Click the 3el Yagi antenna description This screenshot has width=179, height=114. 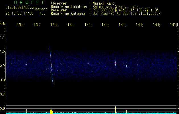(x=126, y=14)
